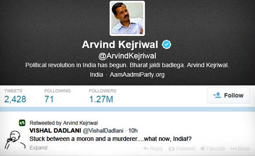Expand the Vishal Dadlani tweet
This screenshot has width=255, height=156.
[x=38, y=148]
